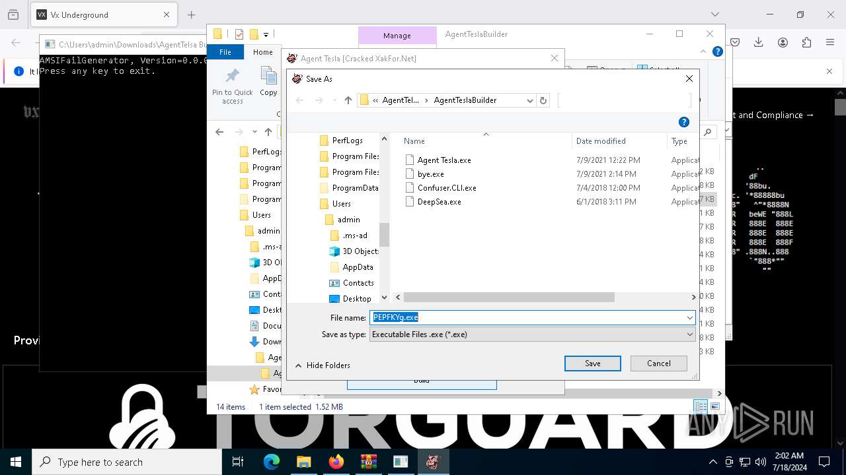The height and width of the screenshot is (475, 846).
Task: Go back in File Explorer window
Action: coord(220,132)
